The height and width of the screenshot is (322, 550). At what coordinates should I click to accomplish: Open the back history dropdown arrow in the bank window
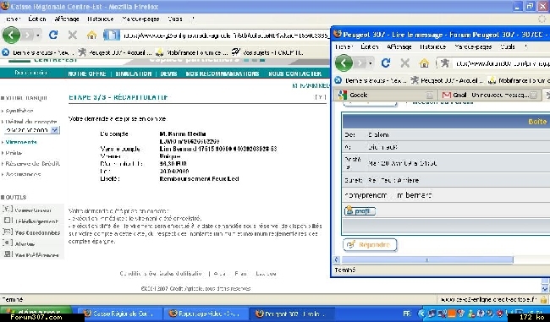tap(38, 35)
